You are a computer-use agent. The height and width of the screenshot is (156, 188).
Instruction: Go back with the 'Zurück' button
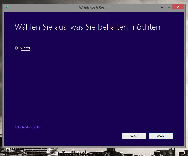coord(134,136)
